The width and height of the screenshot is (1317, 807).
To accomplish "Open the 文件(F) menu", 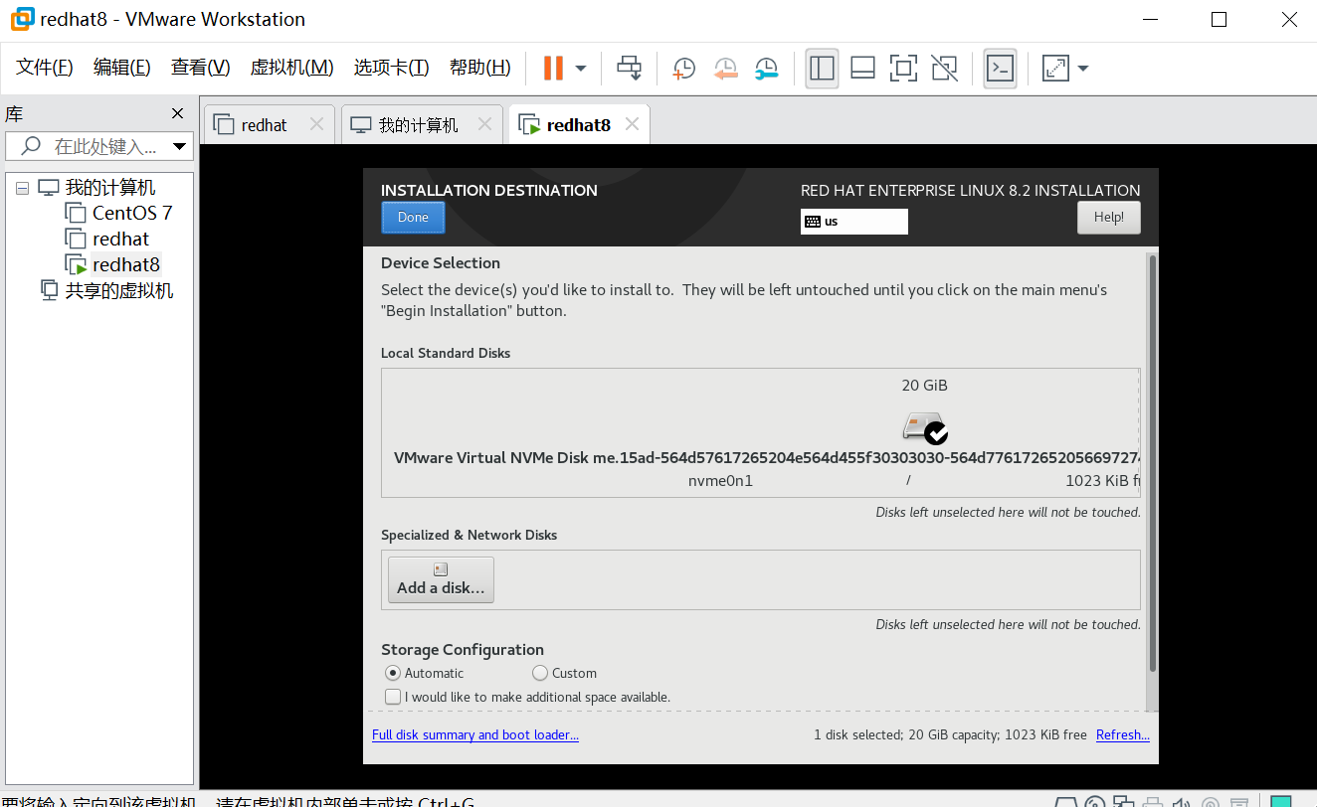I will click(45, 68).
